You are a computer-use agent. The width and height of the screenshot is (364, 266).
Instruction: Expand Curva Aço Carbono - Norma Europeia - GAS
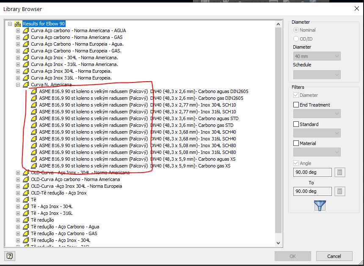[18, 51]
